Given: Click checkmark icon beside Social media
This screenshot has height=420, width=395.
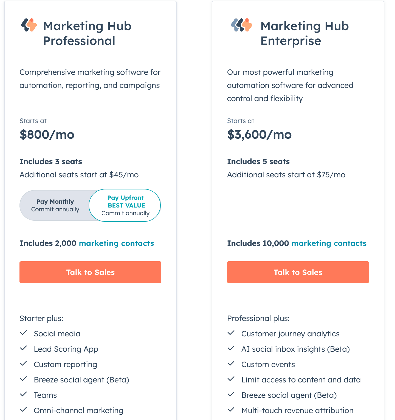Looking at the screenshot, I should [x=24, y=333].
